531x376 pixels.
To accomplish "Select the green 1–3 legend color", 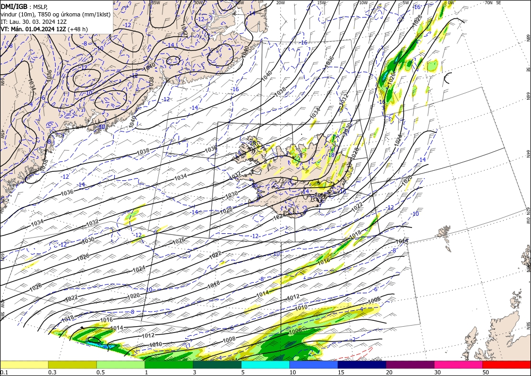I will pos(169,364).
